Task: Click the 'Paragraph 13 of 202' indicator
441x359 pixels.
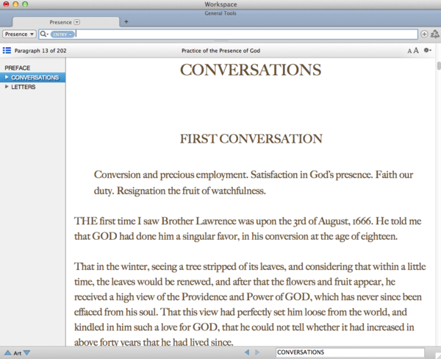Action: pyautogui.click(x=40, y=51)
